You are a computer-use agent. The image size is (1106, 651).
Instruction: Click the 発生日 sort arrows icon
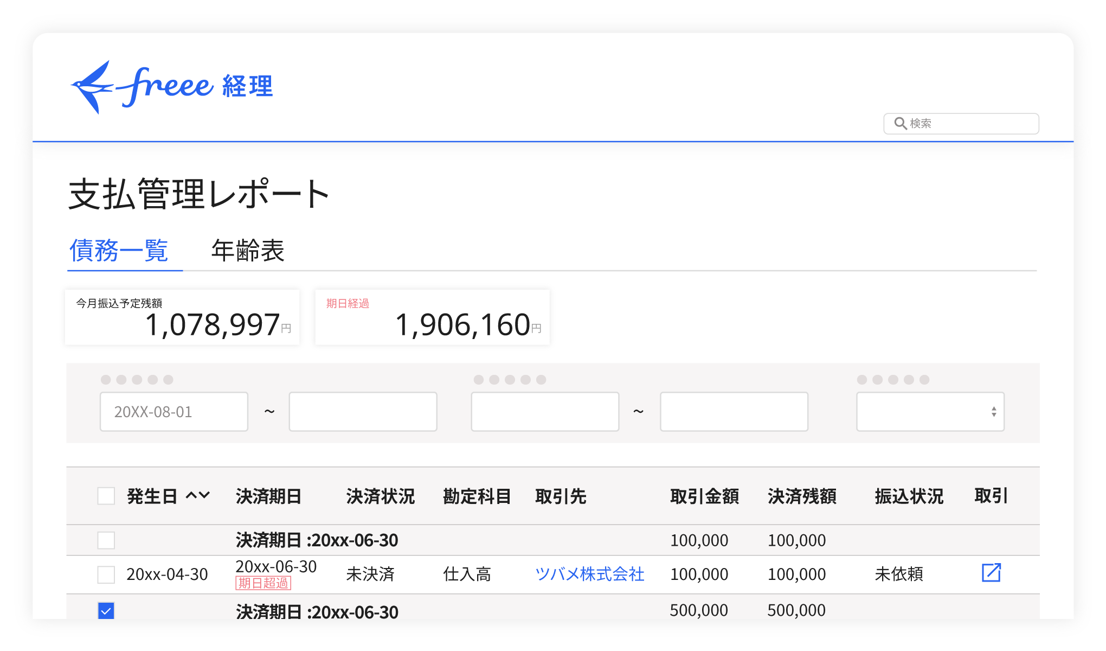197,495
